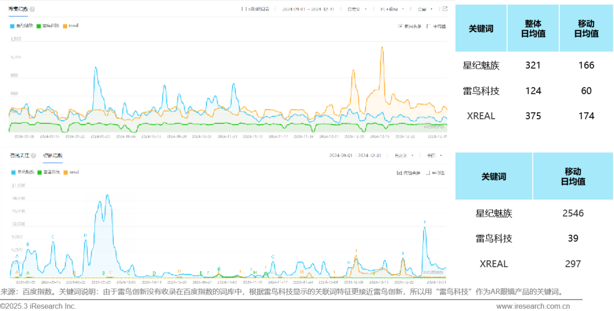The image size is (614, 311).
Task: Click value 321 in upper table
Action: click(533, 65)
